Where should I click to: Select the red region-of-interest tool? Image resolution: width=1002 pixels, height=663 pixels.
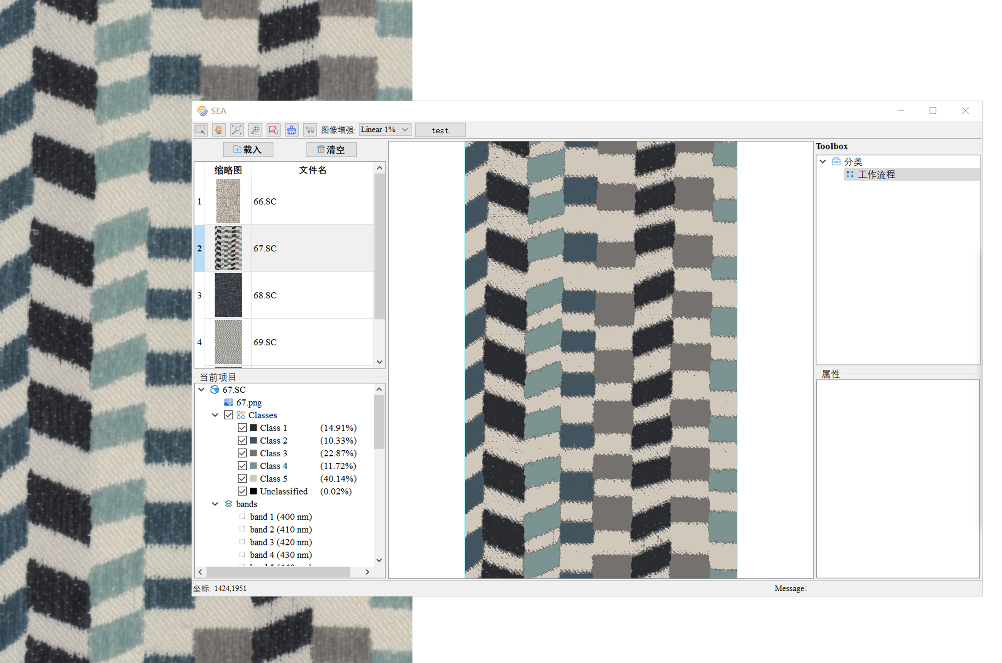tap(273, 130)
